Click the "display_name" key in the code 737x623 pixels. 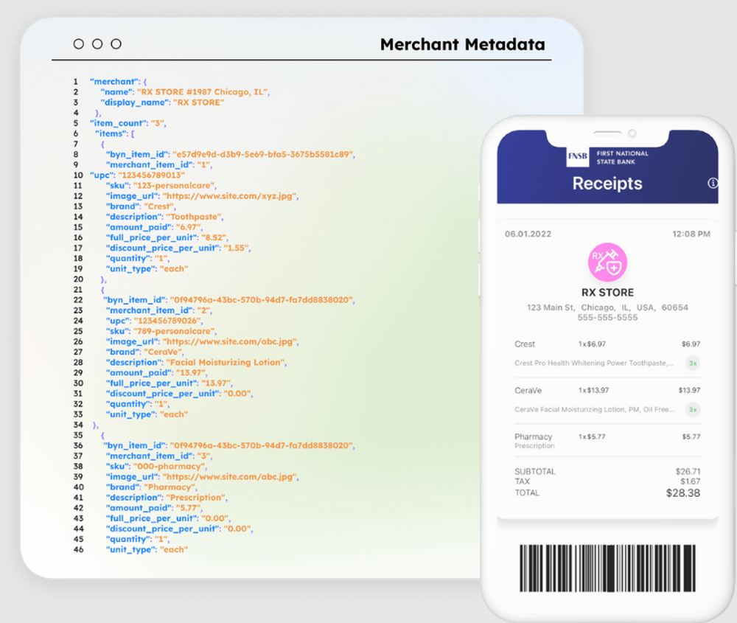click(135, 102)
